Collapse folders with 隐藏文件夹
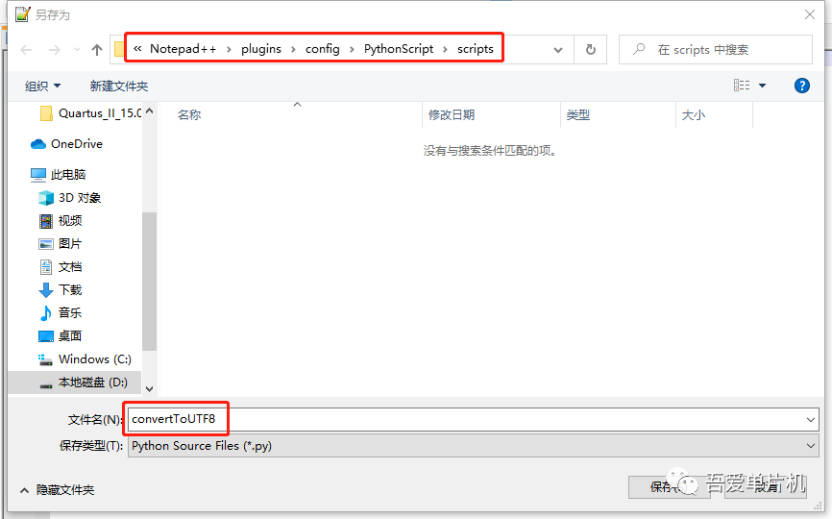832x519 pixels. 58,490
